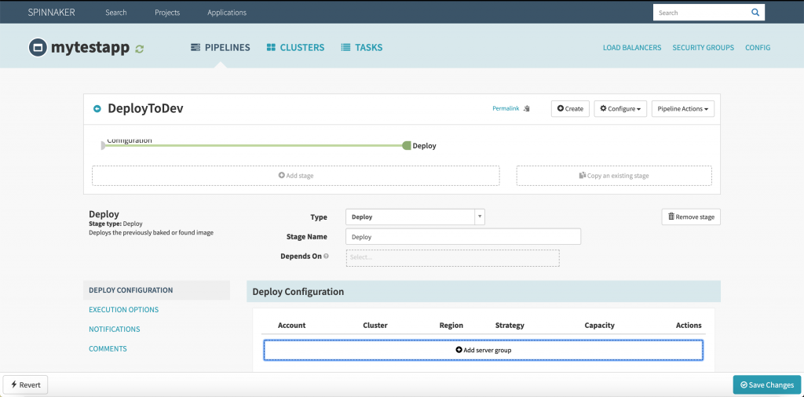The image size is (804, 397).
Task: Click the Remove stage button
Action: [x=691, y=217]
